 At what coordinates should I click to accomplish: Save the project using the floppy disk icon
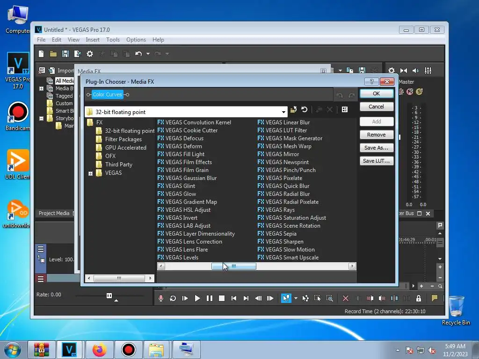click(65, 54)
